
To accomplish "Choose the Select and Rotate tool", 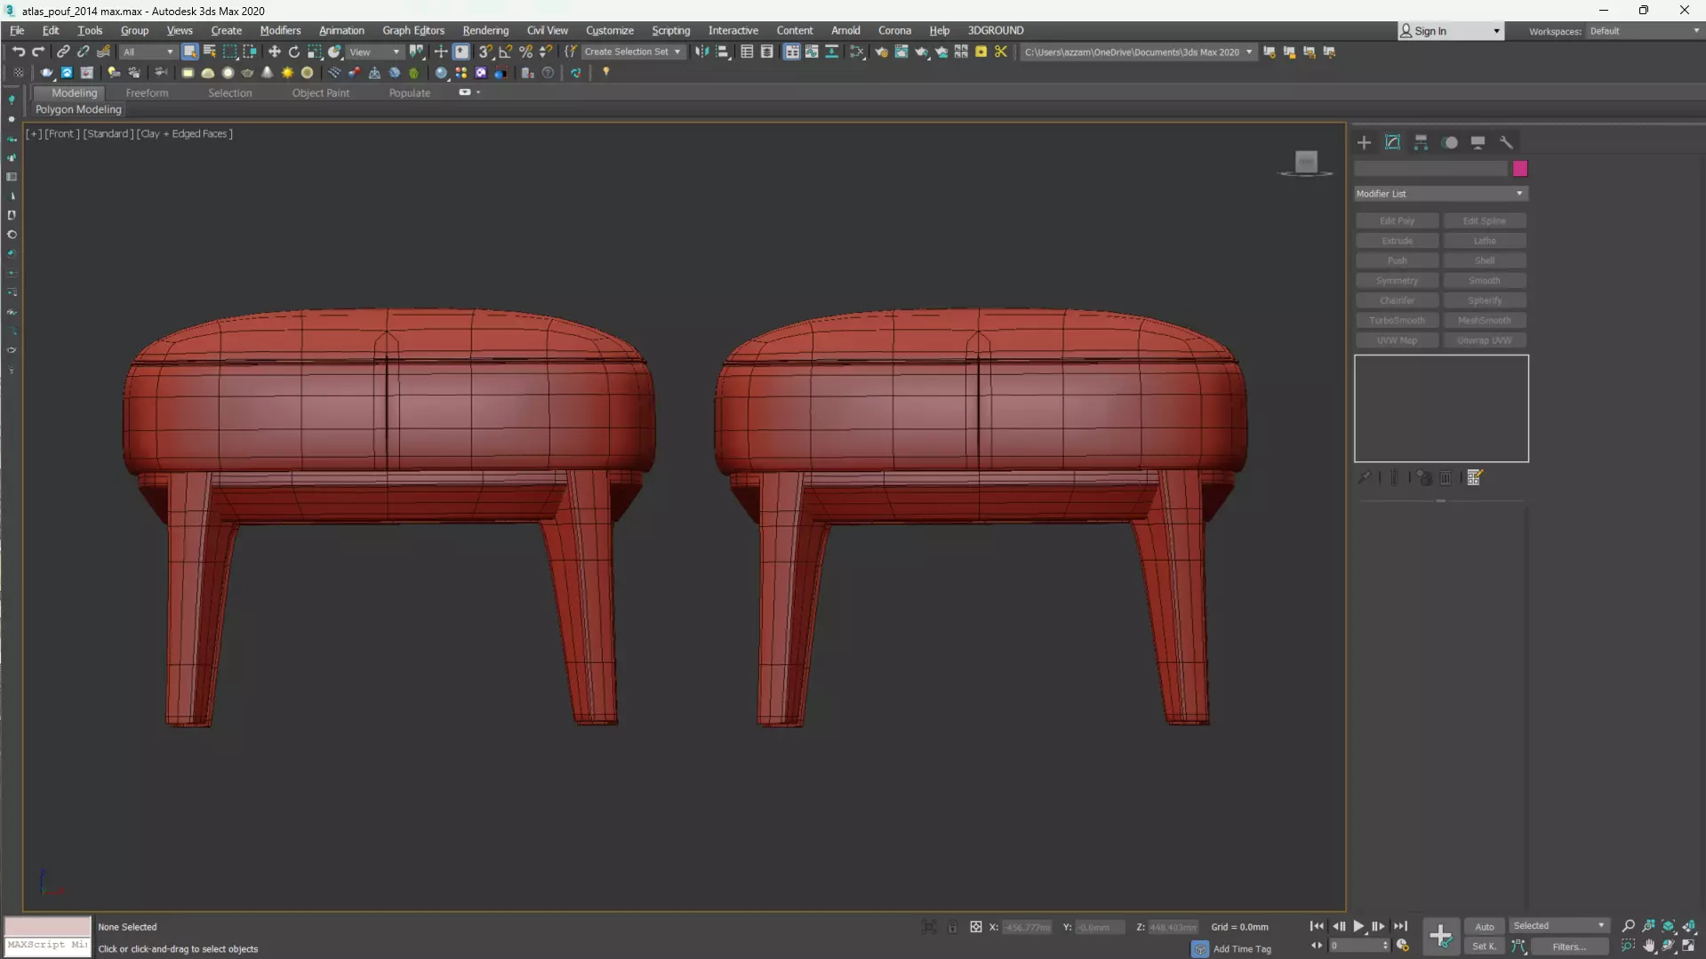I will click(x=294, y=52).
